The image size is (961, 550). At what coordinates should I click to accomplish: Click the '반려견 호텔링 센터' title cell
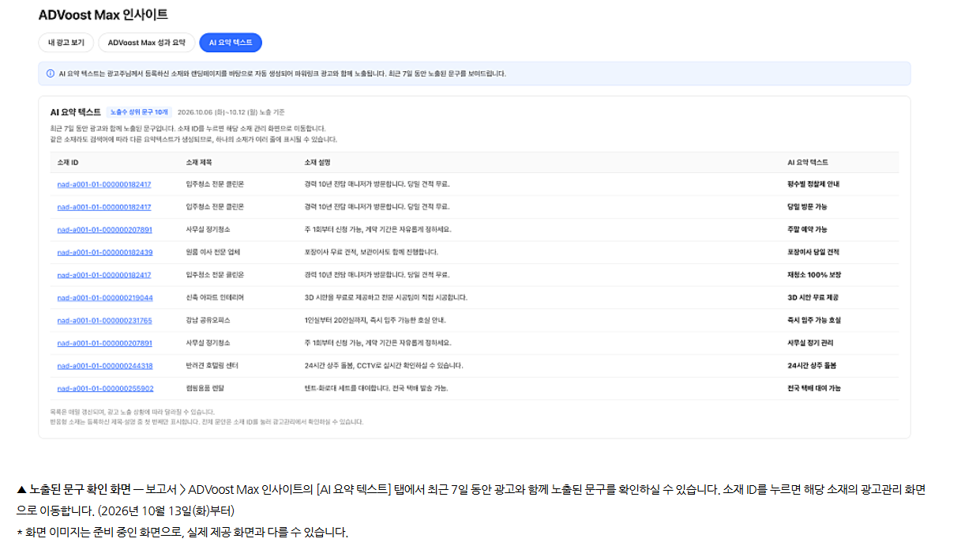(x=212, y=366)
